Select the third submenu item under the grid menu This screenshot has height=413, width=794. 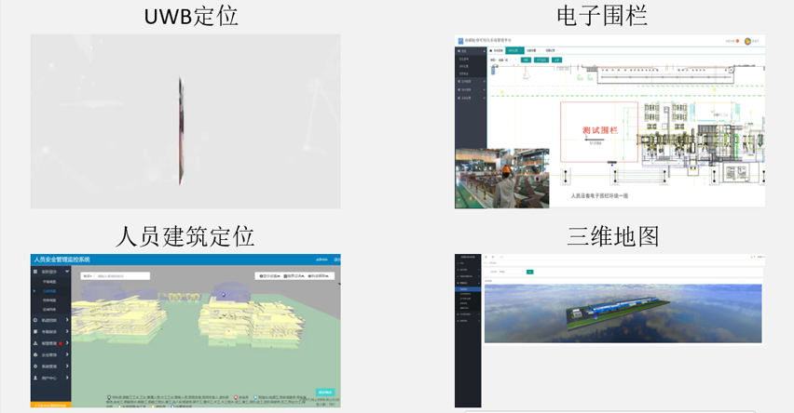(x=49, y=300)
